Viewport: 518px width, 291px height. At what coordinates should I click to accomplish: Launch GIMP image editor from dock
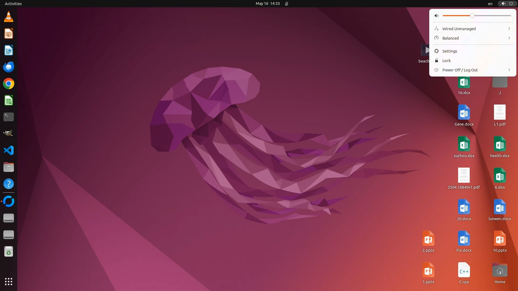point(9,134)
